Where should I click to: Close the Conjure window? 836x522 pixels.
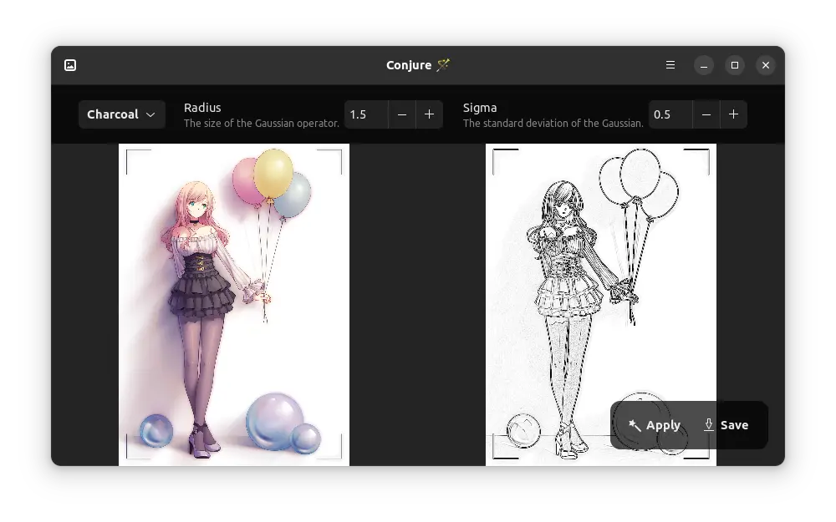pos(766,65)
